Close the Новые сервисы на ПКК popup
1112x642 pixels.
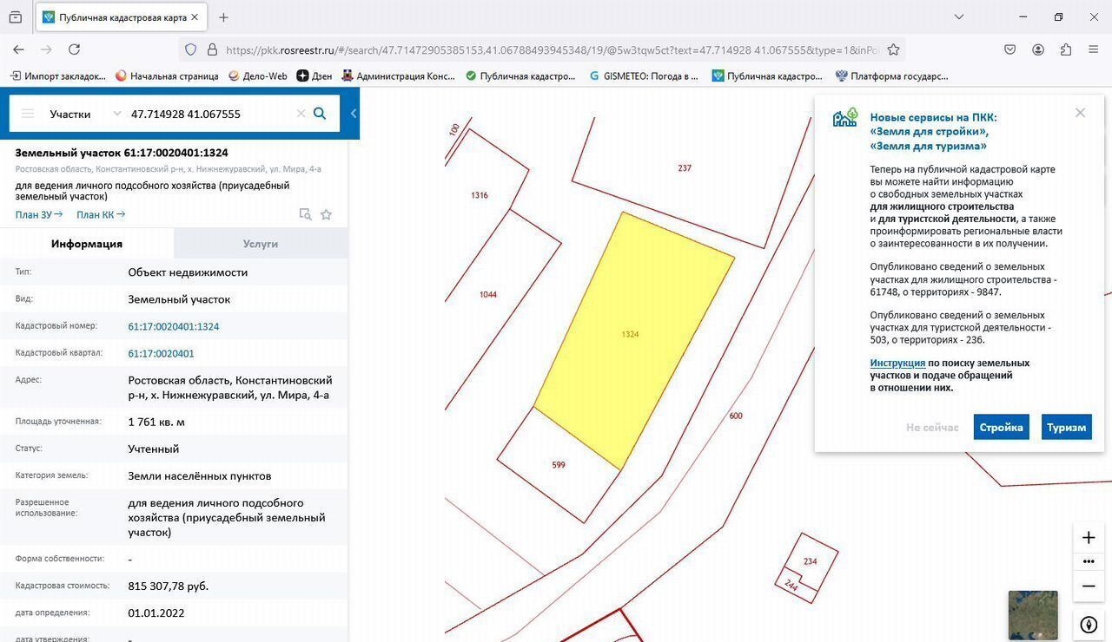(x=1080, y=113)
